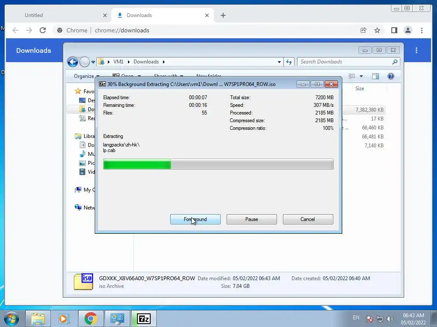This screenshot has width=437, height=327.
Task: Select the 7,382,380 KB file row
Action: (x=364, y=110)
